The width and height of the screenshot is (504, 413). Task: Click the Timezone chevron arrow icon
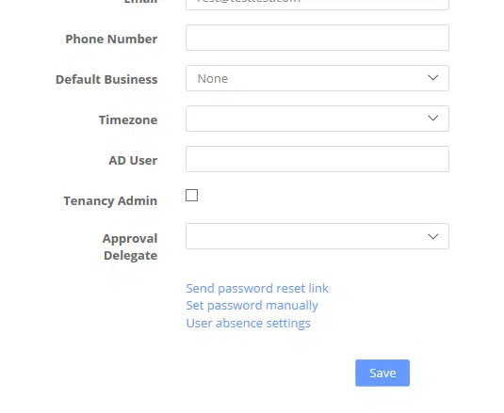click(x=433, y=119)
